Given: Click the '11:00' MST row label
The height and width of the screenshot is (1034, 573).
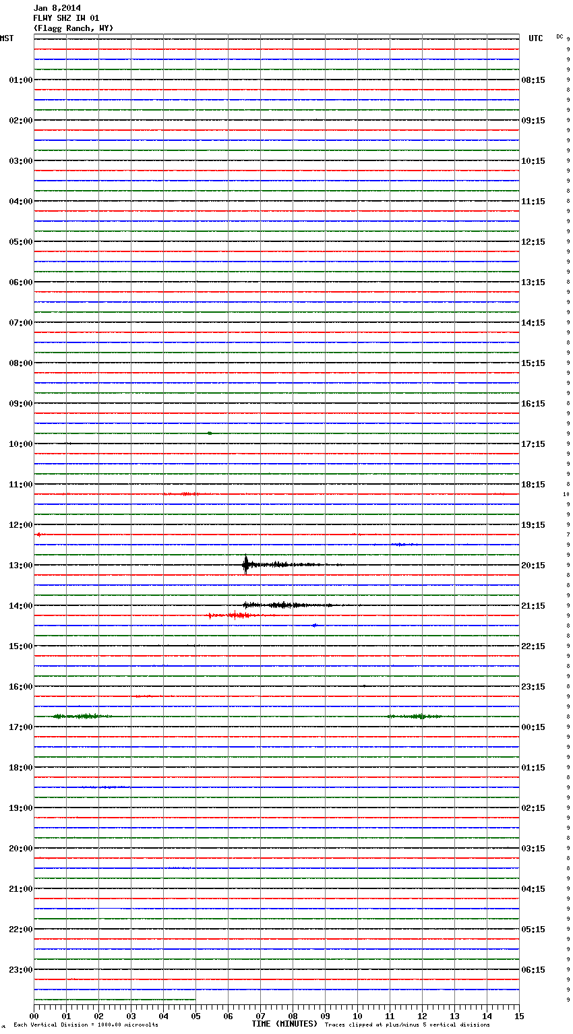Looking at the screenshot, I should pos(21,485).
